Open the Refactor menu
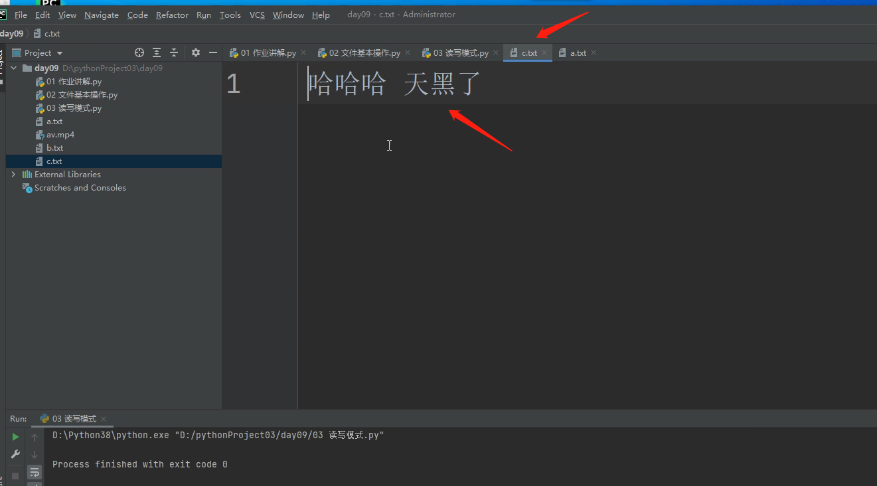877x486 pixels. click(x=172, y=15)
